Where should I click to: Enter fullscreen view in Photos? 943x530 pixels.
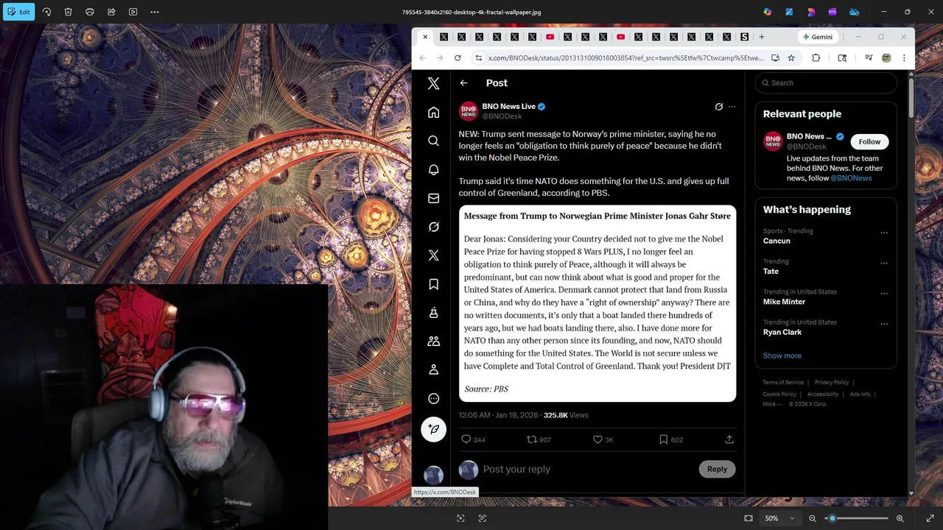(x=930, y=518)
